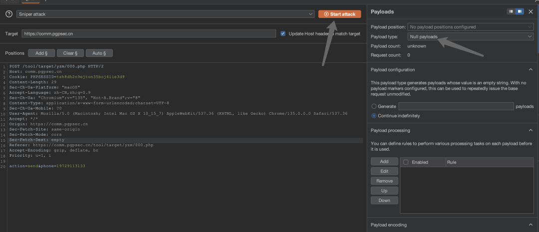Screen dimensions: 539x232
Task: Click the Priority: u=1, i line
Action: [x=30, y=156]
